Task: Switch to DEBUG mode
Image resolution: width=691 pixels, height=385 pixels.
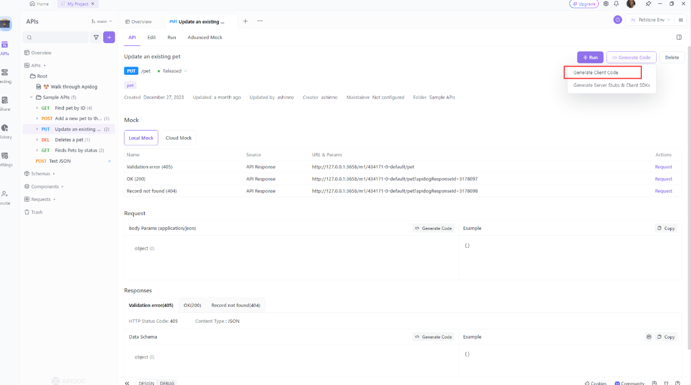Action: coord(167,383)
